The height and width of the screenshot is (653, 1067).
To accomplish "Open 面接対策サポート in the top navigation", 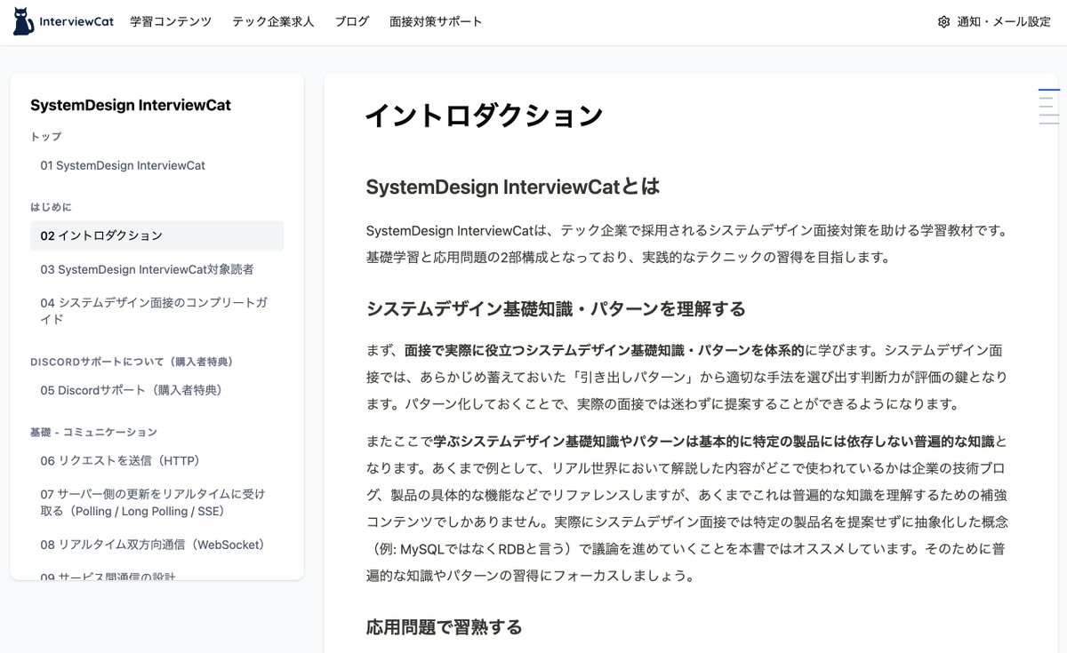I will coord(436,22).
